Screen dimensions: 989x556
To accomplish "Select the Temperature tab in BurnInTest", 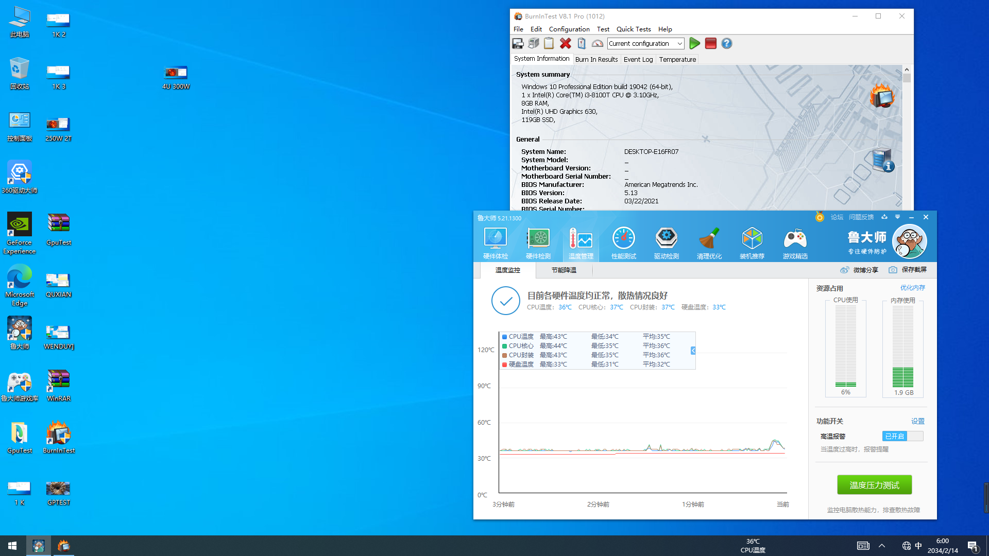I will tap(677, 59).
